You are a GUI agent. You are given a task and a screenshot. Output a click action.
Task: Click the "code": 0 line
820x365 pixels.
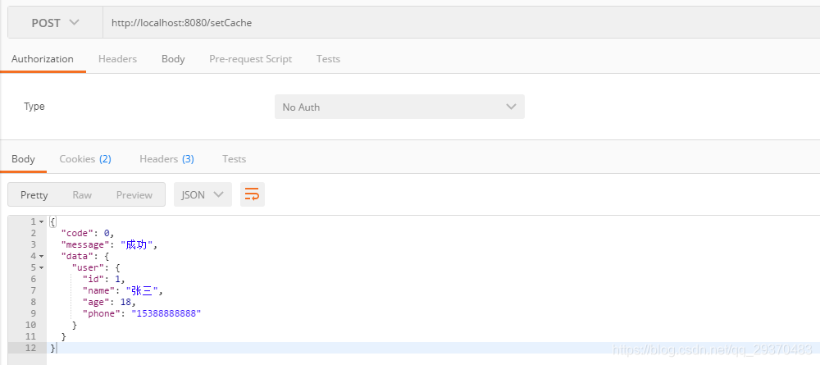[88, 233]
